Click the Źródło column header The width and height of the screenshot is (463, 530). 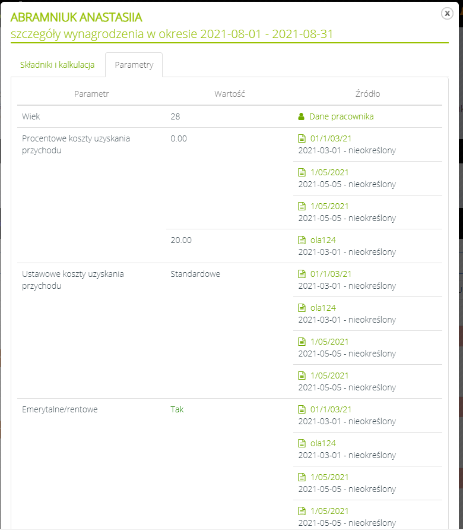point(367,94)
